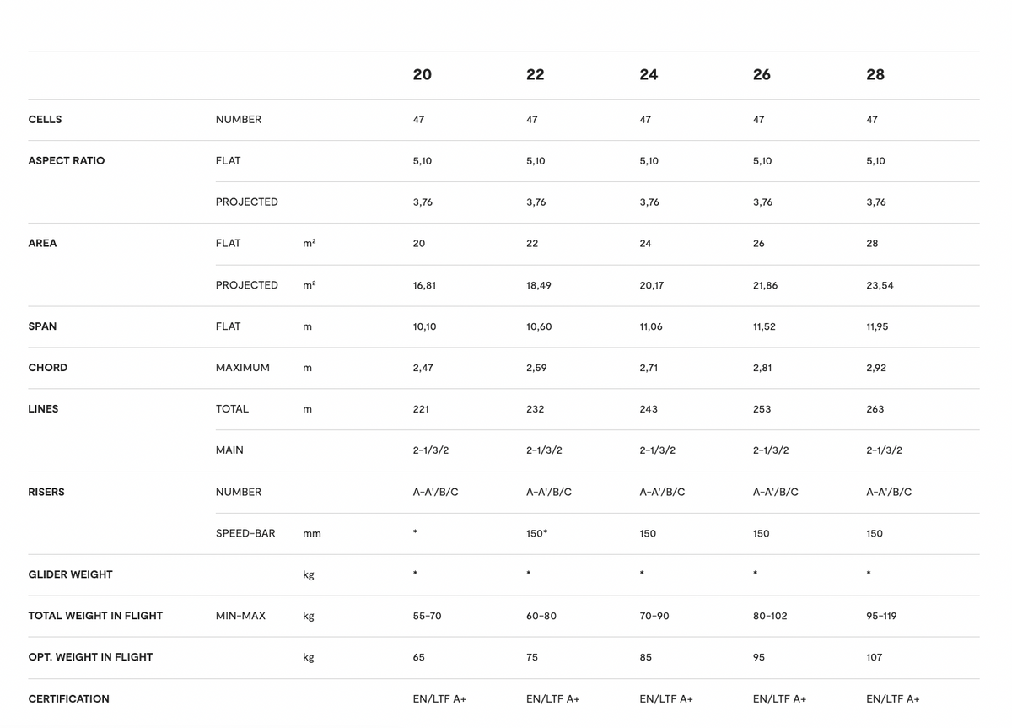Select the size 26 column header

click(762, 74)
